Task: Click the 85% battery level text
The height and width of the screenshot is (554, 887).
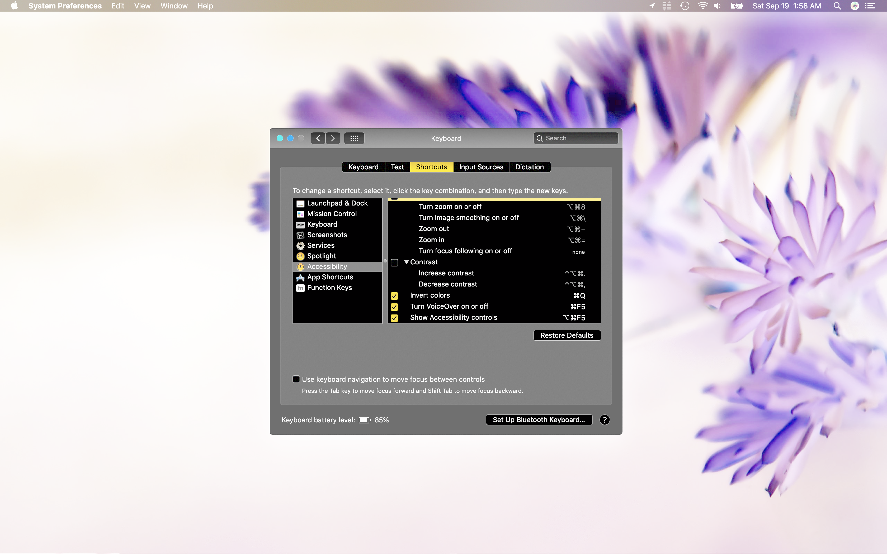Action: tap(381, 420)
